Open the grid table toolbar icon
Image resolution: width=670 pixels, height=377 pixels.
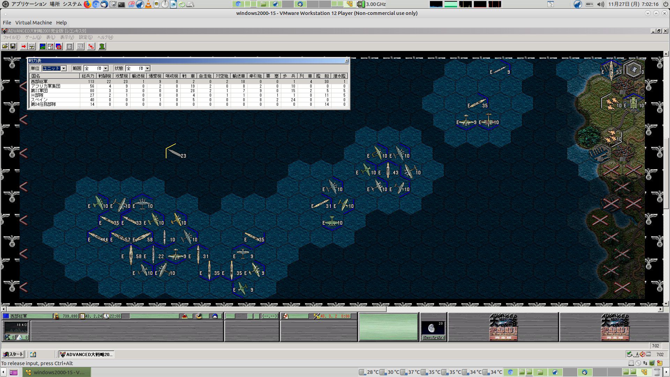(x=69, y=46)
